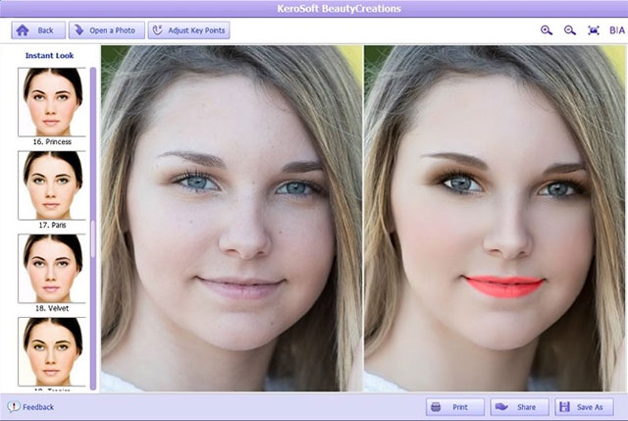
Task: Zoom in with plus magnifier icon
Action: coord(547,30)
